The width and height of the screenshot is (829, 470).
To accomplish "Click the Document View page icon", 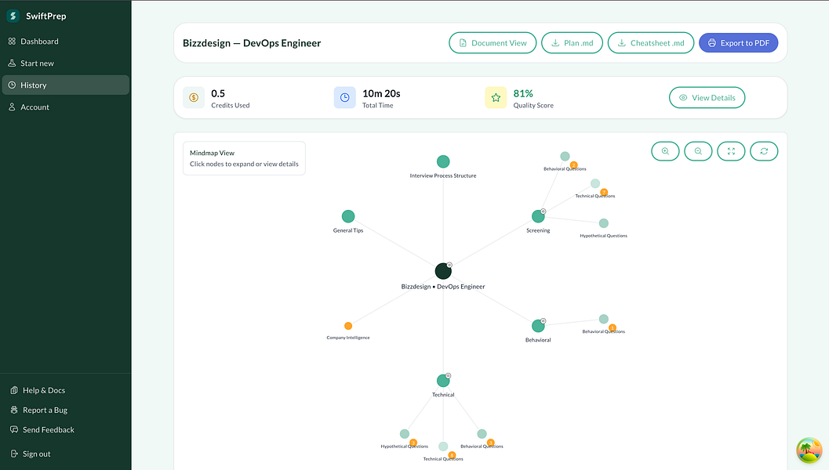I will 463,43.
